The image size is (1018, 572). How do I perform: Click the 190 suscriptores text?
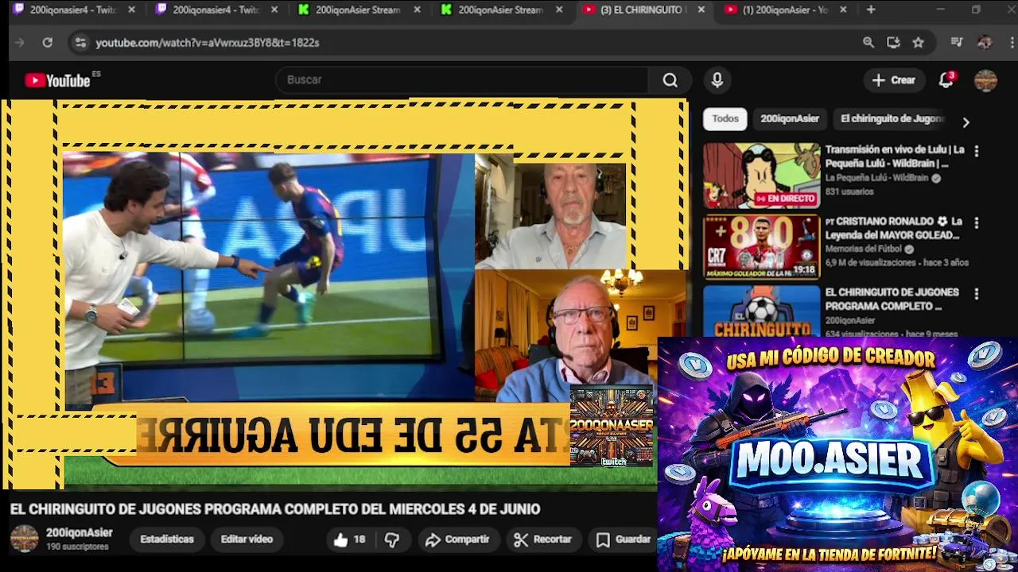pos(77,547)
